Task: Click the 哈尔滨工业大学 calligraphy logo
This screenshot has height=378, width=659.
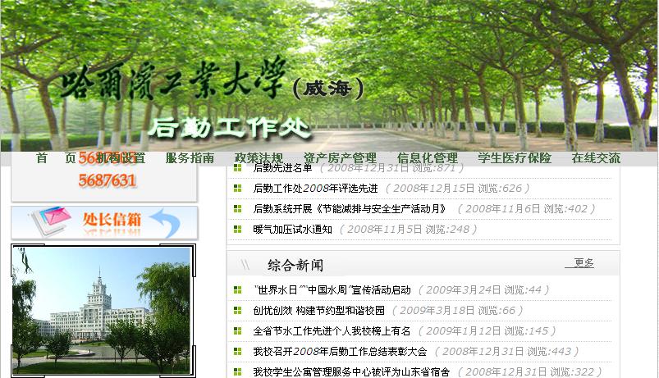Action: point(174,79)
